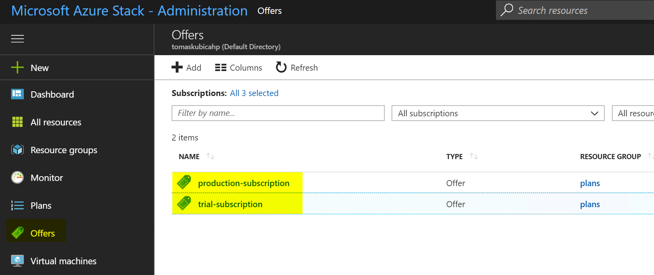Viewport: 654px width, 275px height.
Task: Open the trial-subscription offer
Action: [230, 204]
